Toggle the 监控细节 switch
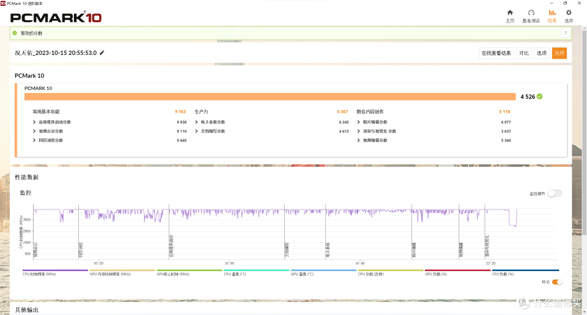The width and height of the screenshot is (587, 315). 554,194
